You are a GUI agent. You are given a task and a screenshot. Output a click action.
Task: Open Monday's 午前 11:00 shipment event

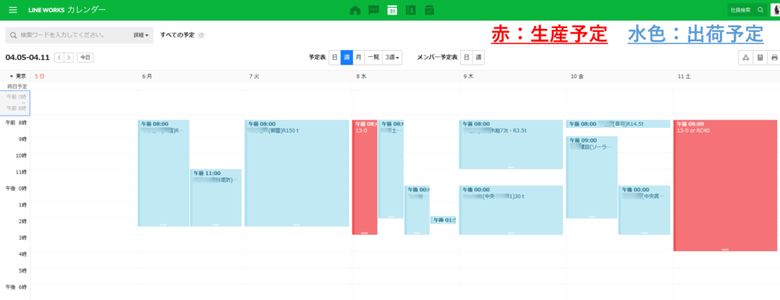[216, 197]
